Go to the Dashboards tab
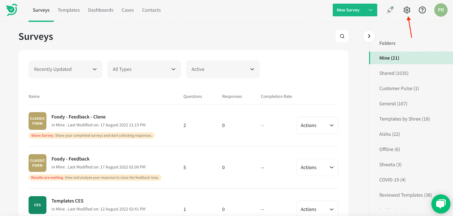The width and height of the screenshot is (453, 216). pyautogui.click(x=101, y=10)
